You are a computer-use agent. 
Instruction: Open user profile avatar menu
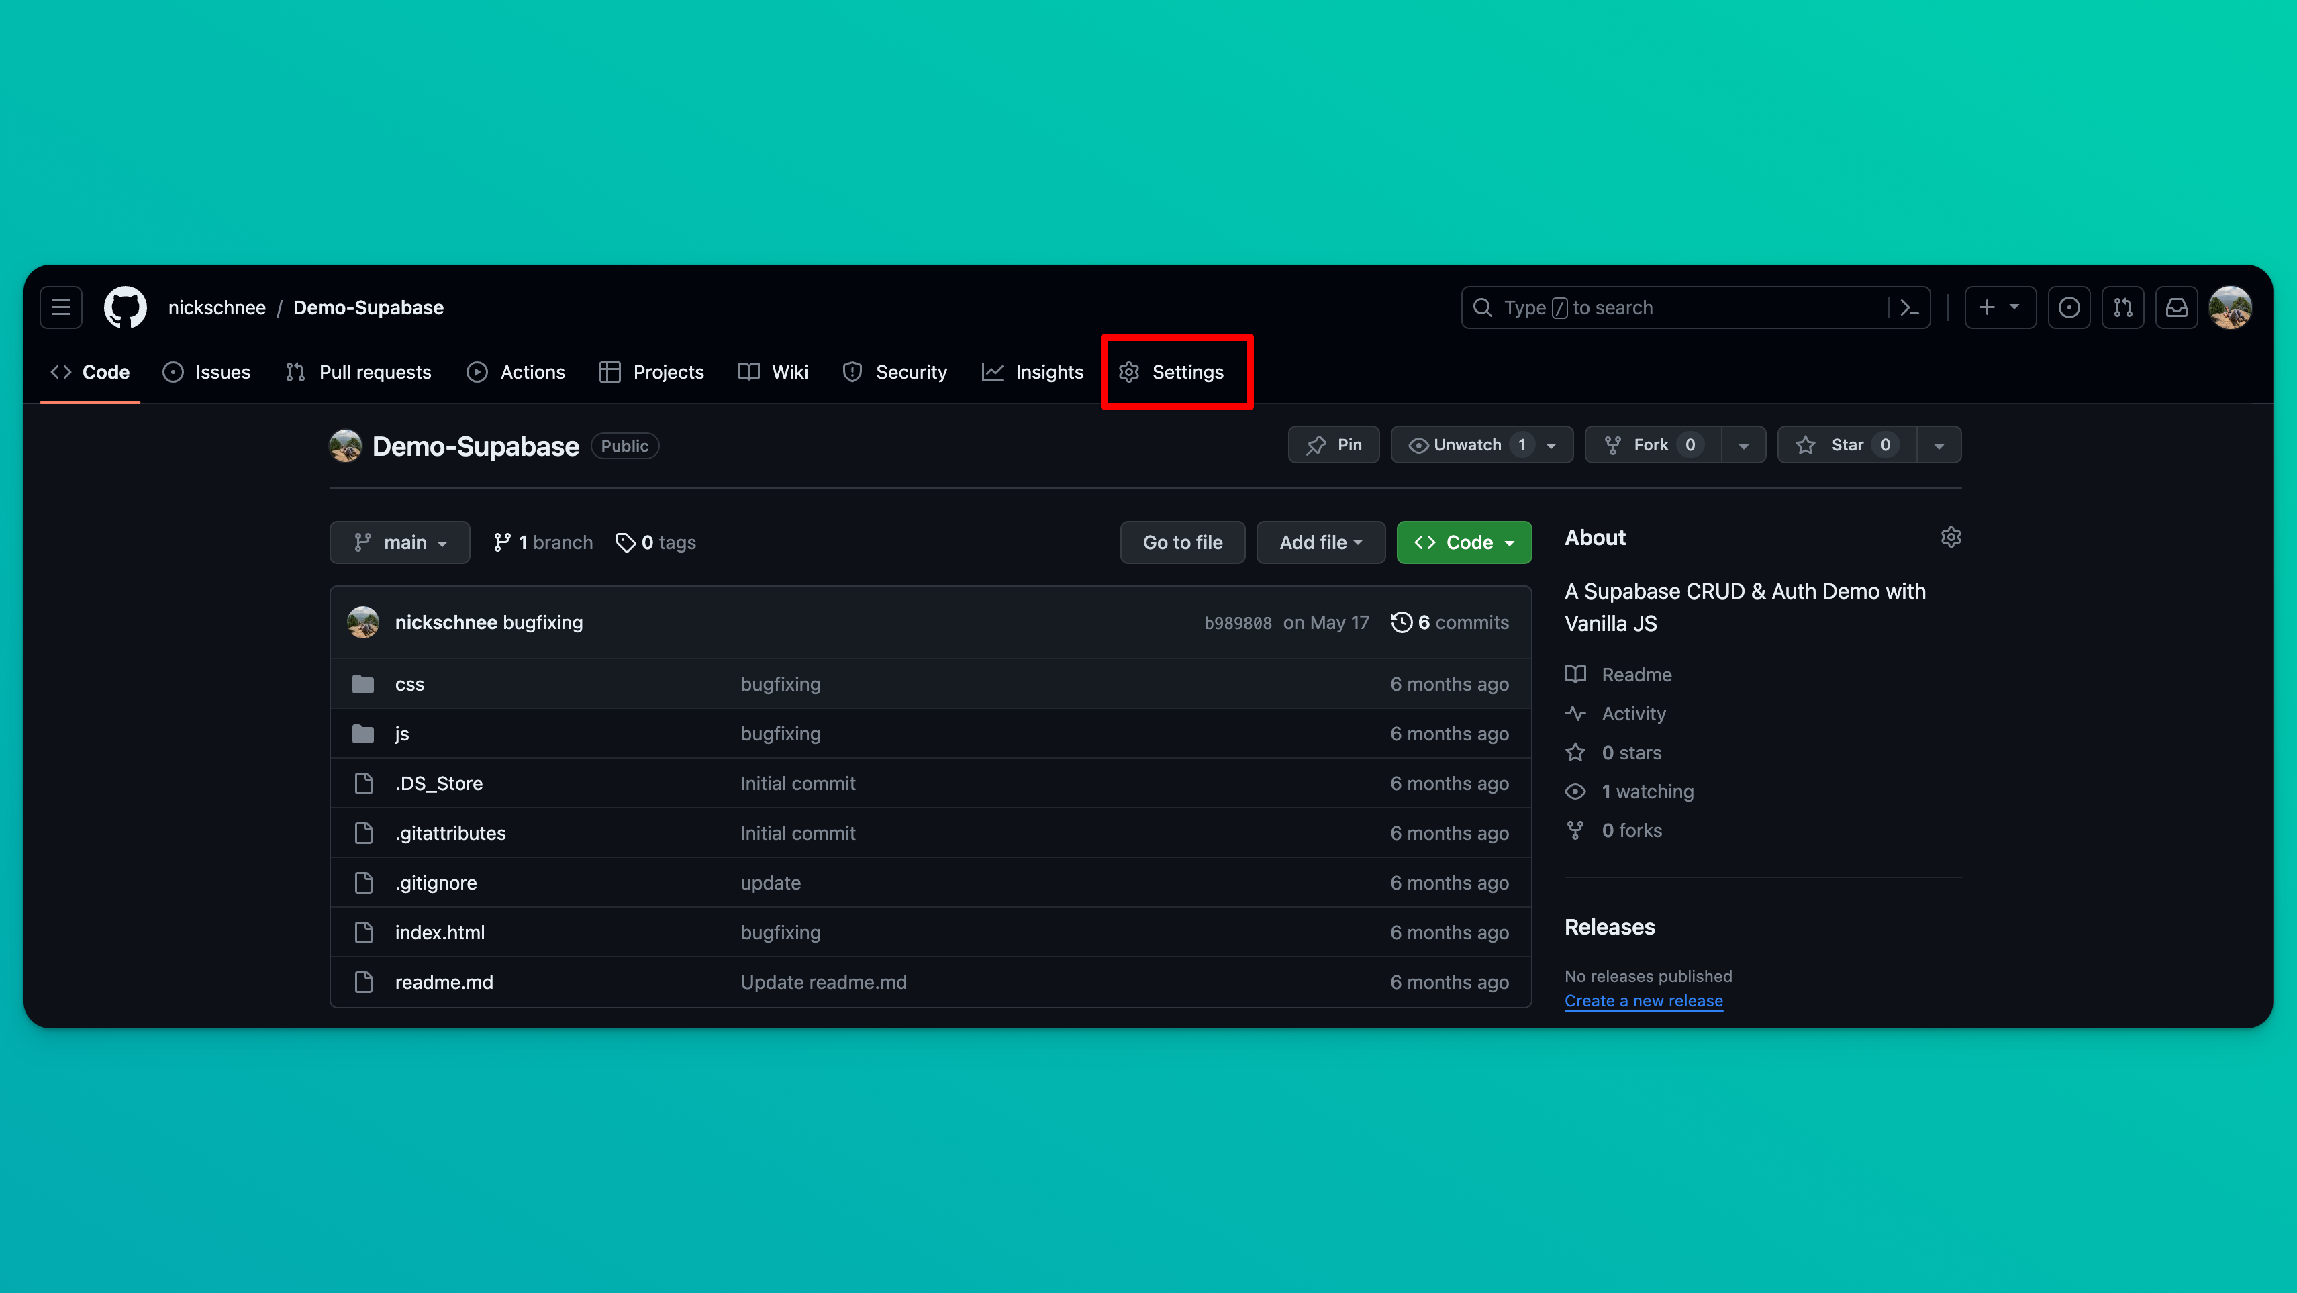pos(2230,307)
